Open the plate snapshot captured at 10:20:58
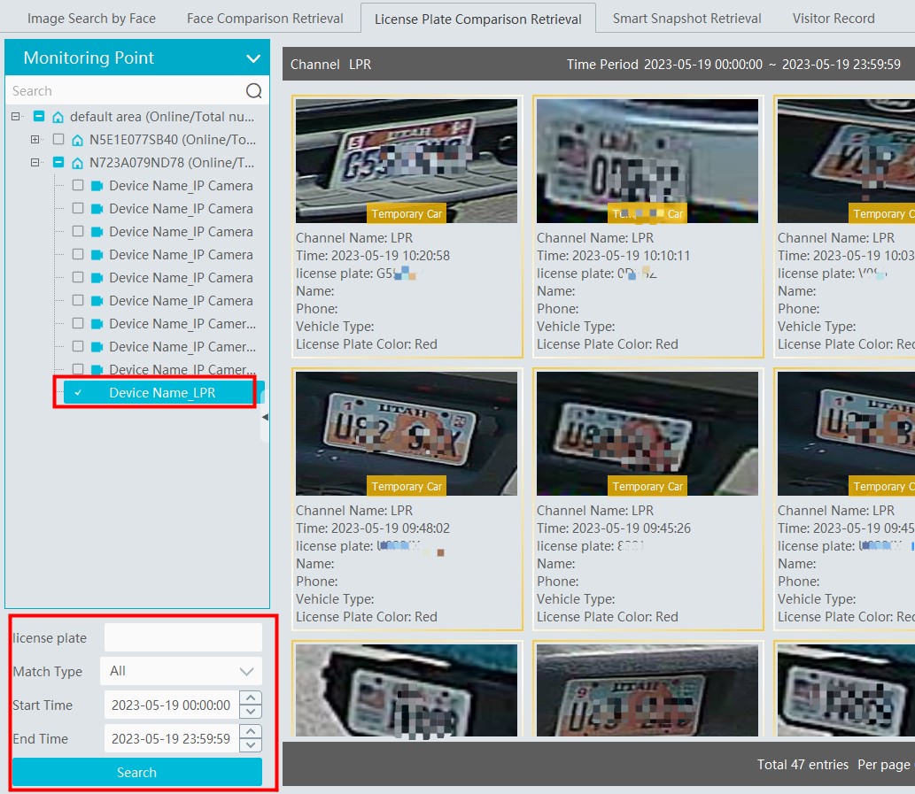915x794 pixels. click(x=407, y=160)
